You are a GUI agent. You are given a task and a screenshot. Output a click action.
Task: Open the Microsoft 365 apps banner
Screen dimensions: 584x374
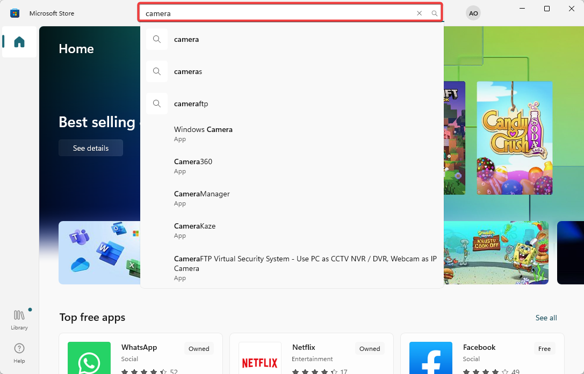coord(99,253)
